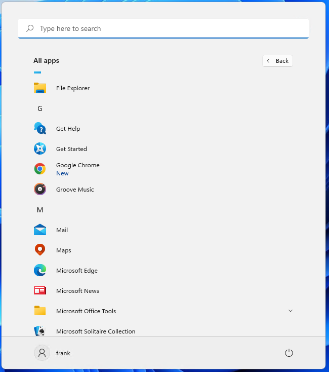Click the 'New' tag under Chrome

click(x=62, y=173)
